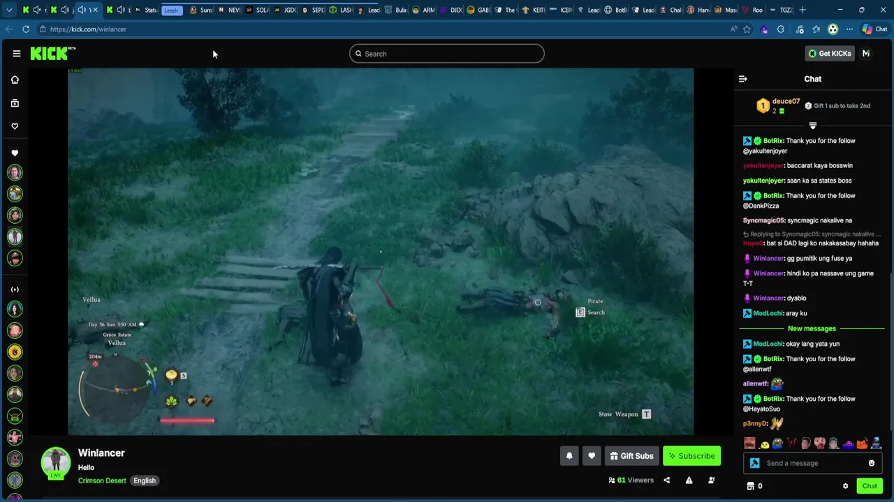
Task: Click the Syncmagic05 username in chat
Action: point(763,221)
